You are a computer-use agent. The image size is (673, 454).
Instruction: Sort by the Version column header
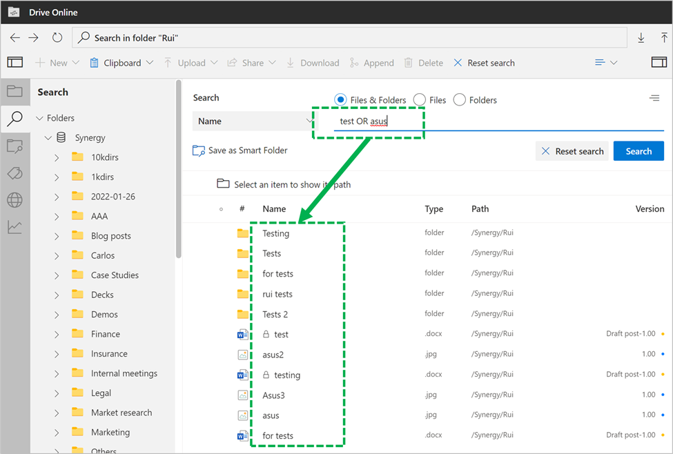tap(650, 209)
